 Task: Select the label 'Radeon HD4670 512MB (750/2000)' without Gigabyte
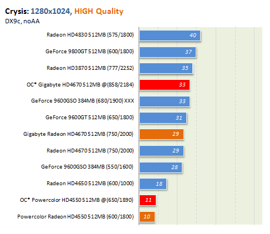tap(90, 150)
